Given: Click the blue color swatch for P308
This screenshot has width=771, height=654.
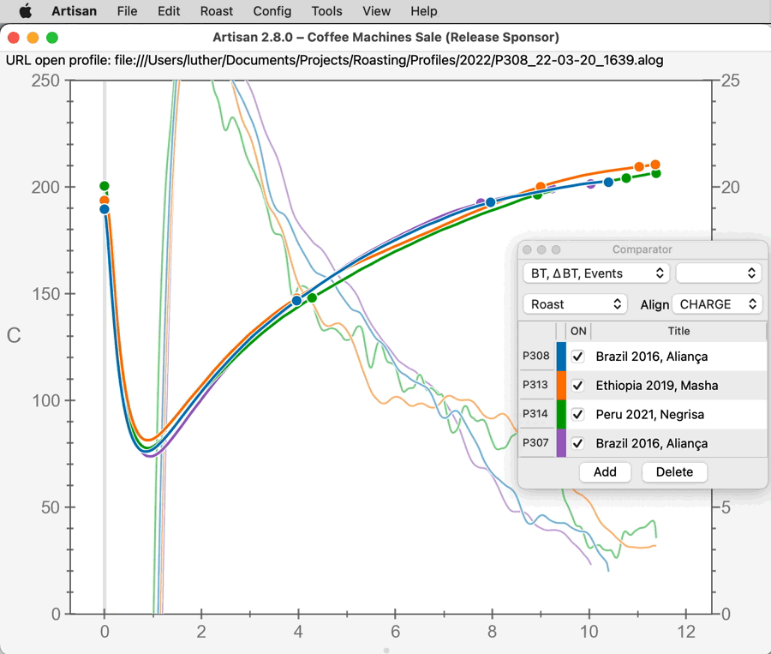Looking at the screenshot, I should point(561,357).
